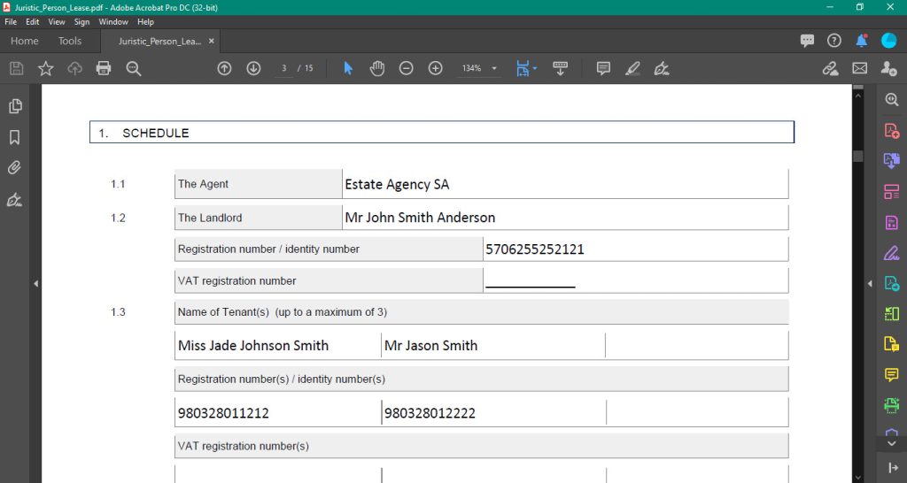Select the Hand pan tool
The image size is (907, 483).
click(377, 68)
